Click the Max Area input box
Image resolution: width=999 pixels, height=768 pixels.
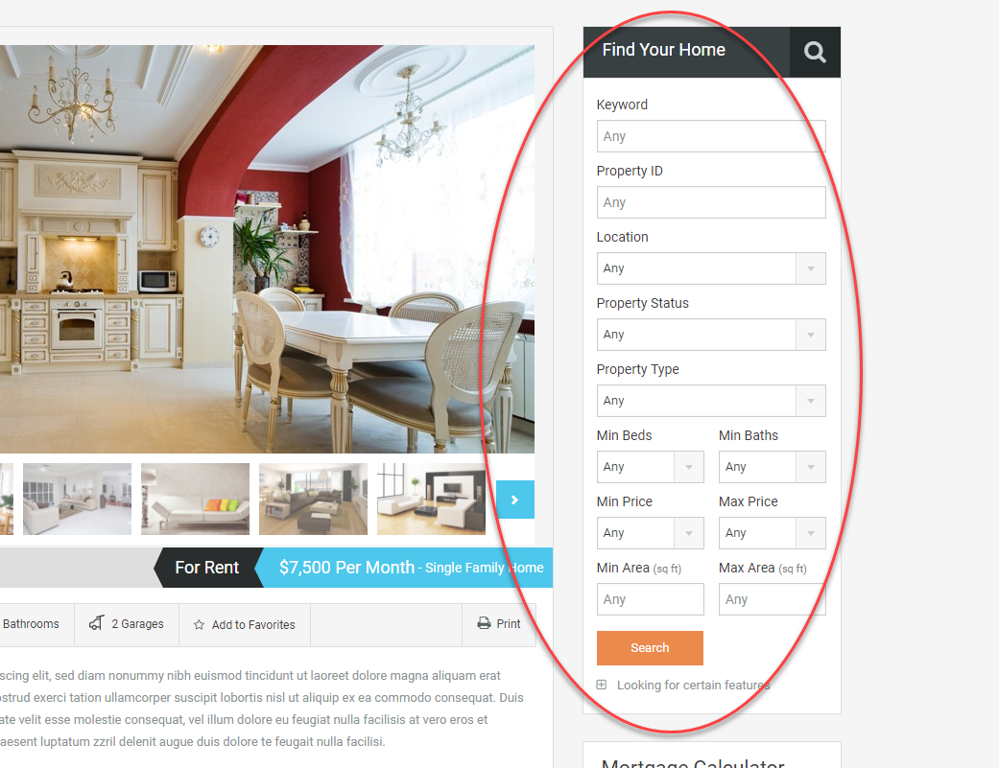773,599
